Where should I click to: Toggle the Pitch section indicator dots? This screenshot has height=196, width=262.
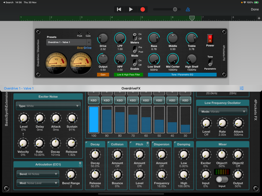tap(147, 144)
